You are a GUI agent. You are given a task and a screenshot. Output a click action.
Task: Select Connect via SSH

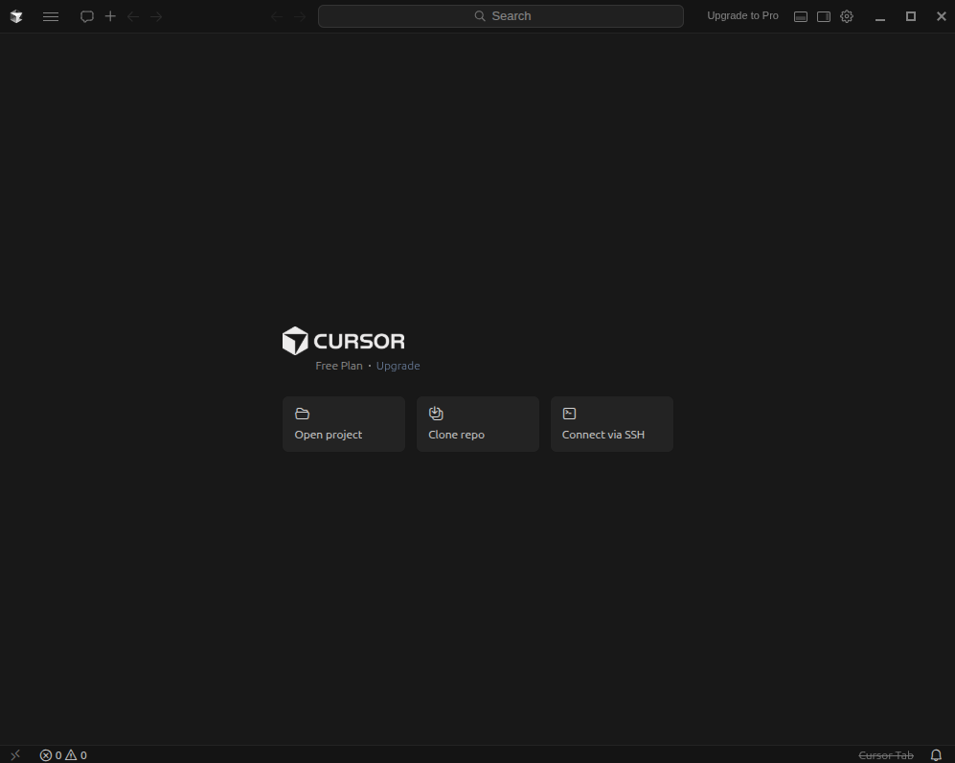click(x=611, y=424)
